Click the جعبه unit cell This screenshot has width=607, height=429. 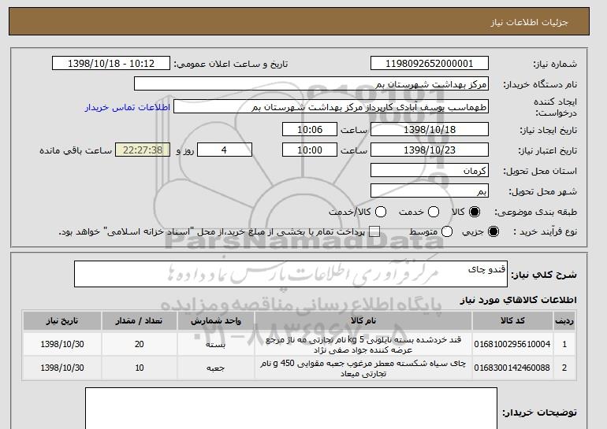point(216,368)
